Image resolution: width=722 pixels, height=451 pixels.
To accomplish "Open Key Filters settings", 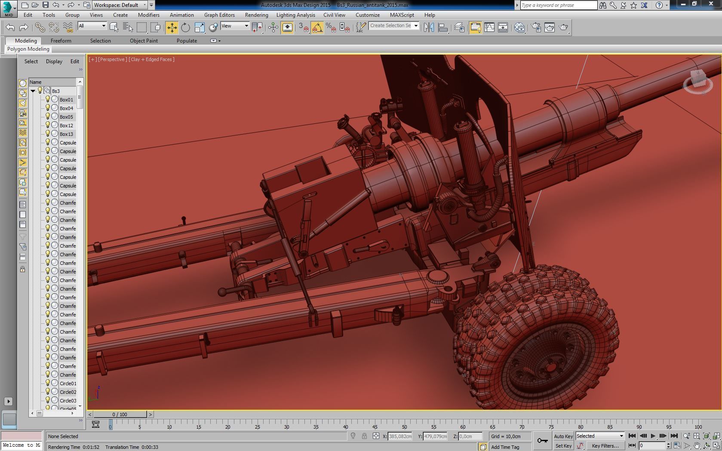I will pyautogui.click(x=605, y=446).
